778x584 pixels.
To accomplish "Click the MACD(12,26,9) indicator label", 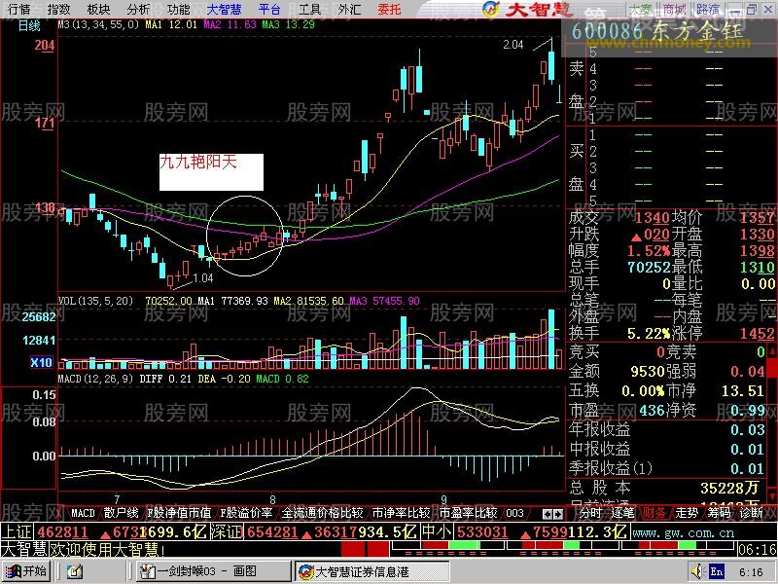I will coord(95,379).
